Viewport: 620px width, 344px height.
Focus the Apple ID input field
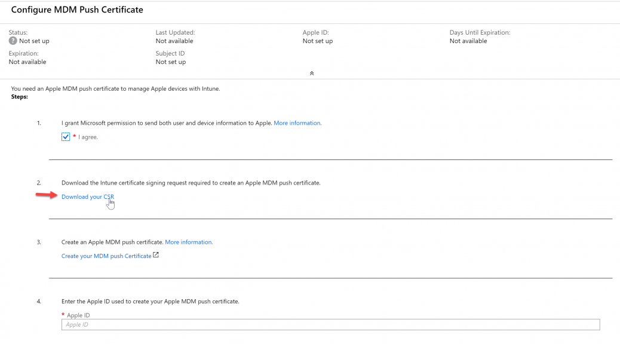point(330,325)
